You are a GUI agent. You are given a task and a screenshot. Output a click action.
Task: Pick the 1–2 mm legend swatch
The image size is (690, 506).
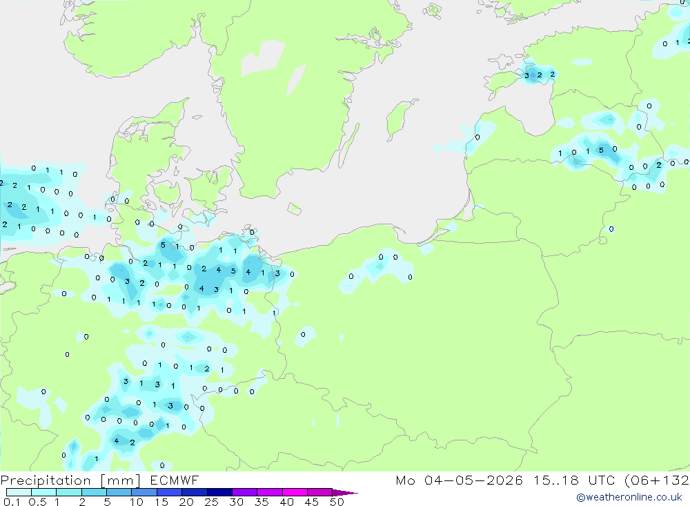pos(69,492)
